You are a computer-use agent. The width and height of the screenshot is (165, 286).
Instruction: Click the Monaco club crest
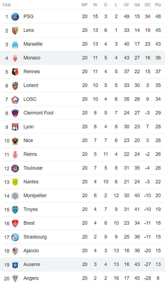tap(15, 58)
